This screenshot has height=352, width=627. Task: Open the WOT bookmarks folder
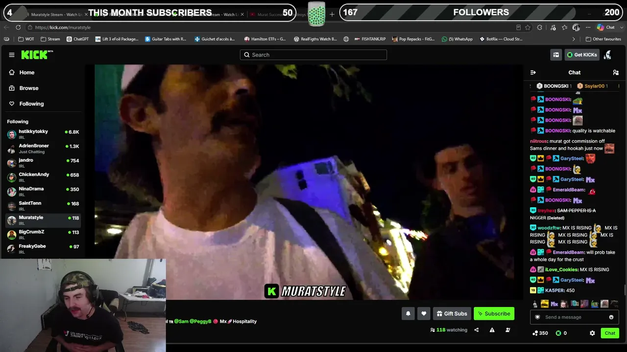(x=26, y=39)
